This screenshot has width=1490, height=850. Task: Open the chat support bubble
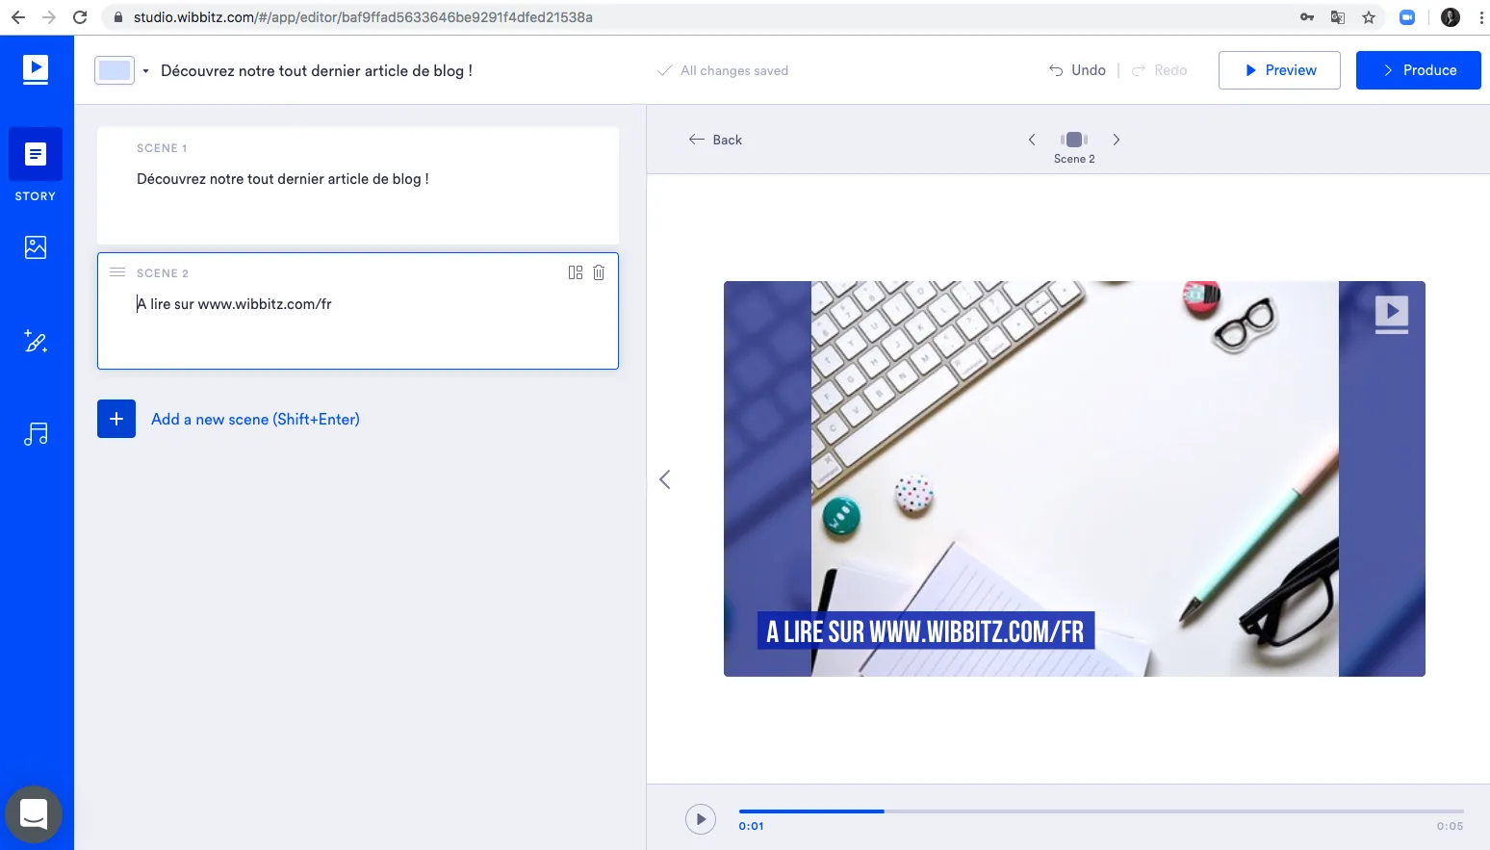click(34, 814)
